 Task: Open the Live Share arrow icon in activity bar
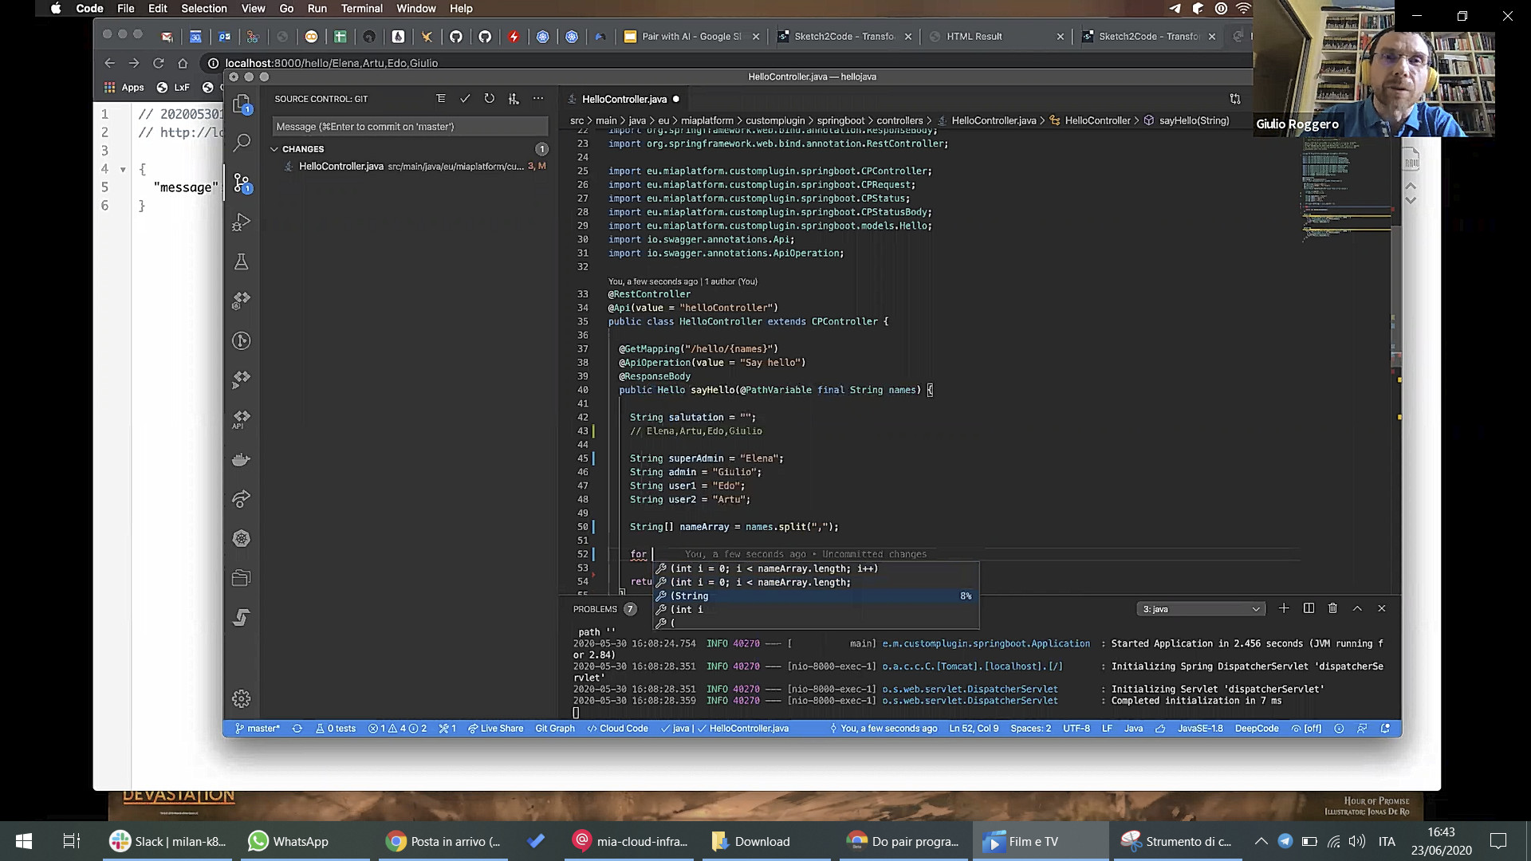(241, 499)
